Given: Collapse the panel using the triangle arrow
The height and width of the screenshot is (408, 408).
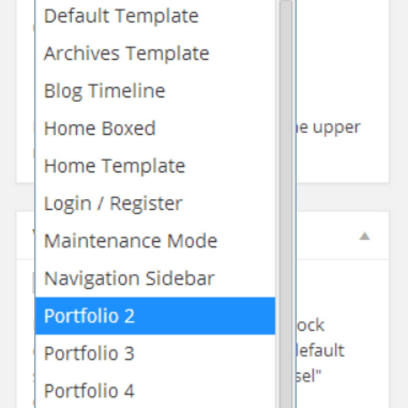Looking at the screenshot, I should pyautogui.click(x=365, y=237).
